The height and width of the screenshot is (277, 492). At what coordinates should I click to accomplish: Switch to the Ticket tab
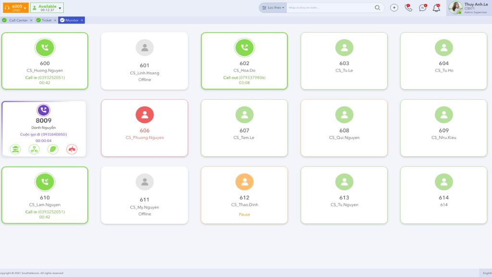tap(47, 20)
